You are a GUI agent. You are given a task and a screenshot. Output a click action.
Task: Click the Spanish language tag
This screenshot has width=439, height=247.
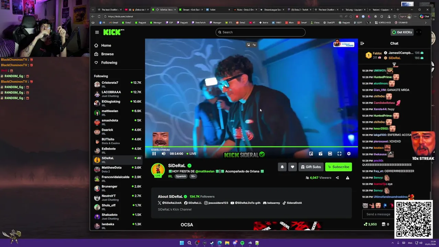point(181,176)
